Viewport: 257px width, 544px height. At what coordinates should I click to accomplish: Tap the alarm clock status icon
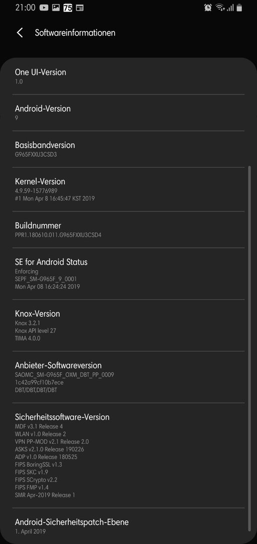click(208, 8)
